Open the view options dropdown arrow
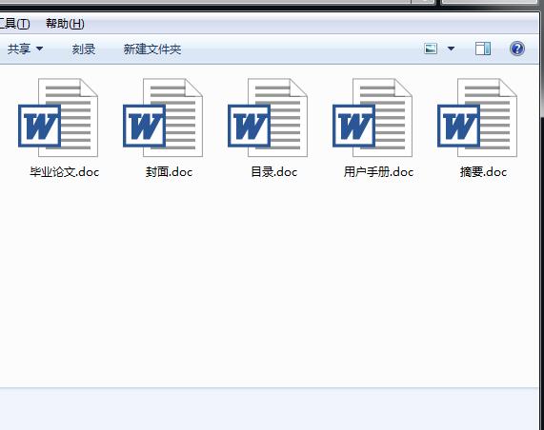This screenshot has height=430, width=544. 451,49
